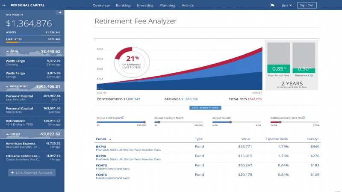Collapse the Cash accounts section
Viewport: 342px width, 192px height.
8,51
